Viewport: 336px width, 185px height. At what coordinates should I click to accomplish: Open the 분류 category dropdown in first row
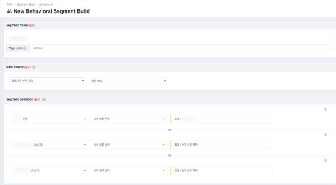pos(50,119)
